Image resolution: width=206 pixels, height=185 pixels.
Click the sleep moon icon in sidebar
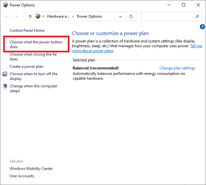tap(5, 86)
